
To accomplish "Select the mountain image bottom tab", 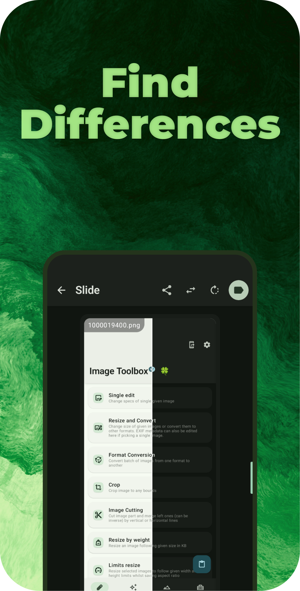I will pyautogui.click(x=167, y=587).
